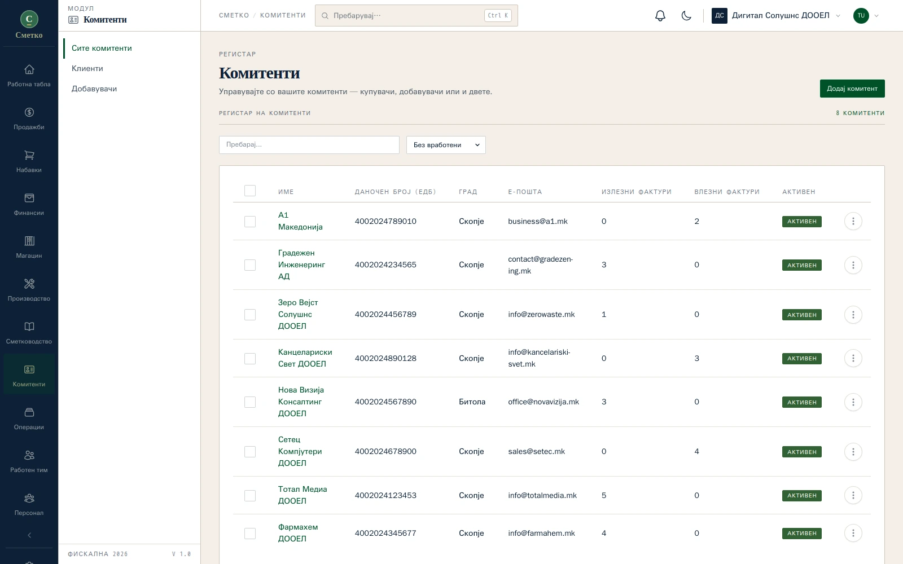Open the Тотал Медиа ДООЕЛ client link
Image resolution: width=903 pixels, height=564 pixels.
pyautogui.click(x=303, y=495)
